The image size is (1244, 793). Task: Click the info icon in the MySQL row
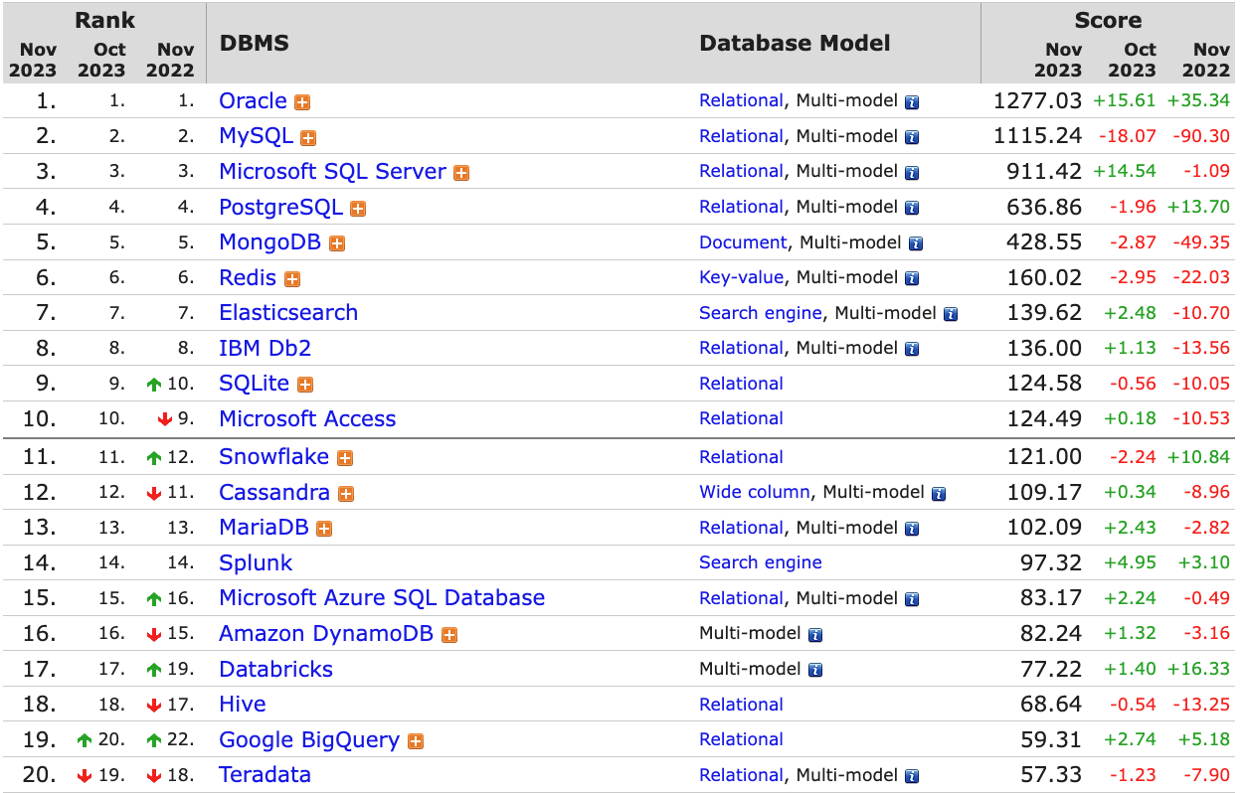coord(912,137)
